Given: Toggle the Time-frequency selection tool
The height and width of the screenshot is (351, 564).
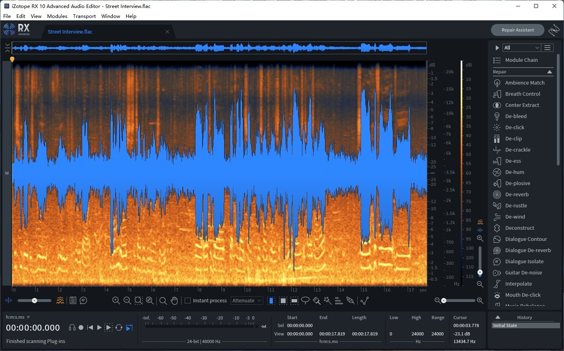Looking at the screenshot, I should 283,300.
